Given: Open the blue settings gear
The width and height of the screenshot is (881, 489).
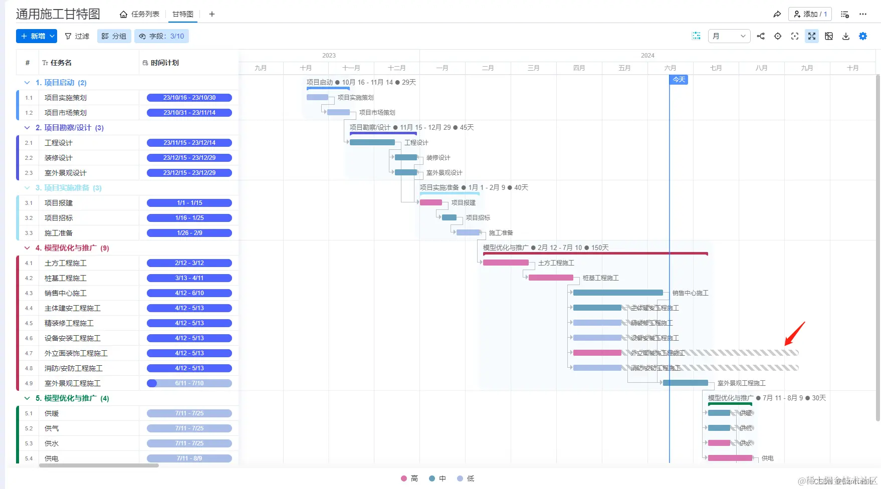Looking at the screenshot, I should [x=863, y=36].
